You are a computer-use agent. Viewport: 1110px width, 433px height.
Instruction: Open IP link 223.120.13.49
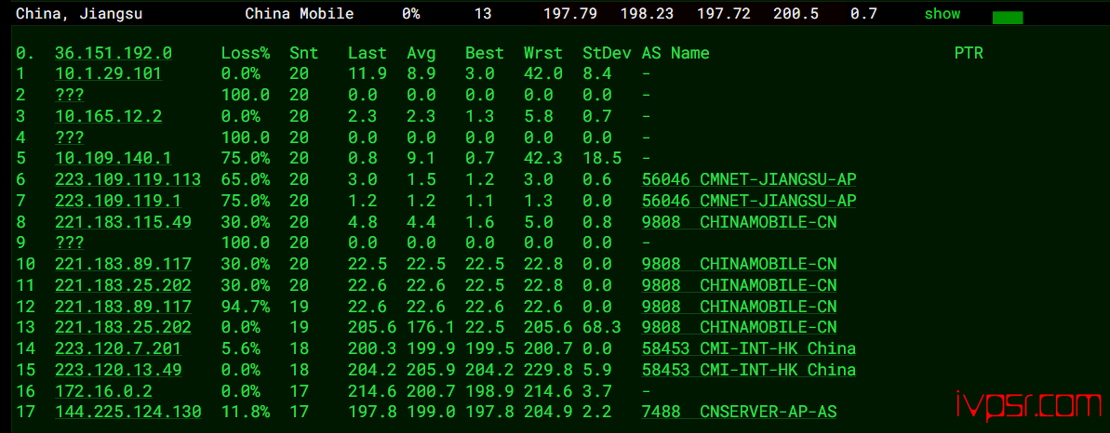click(x=118, y=369)
